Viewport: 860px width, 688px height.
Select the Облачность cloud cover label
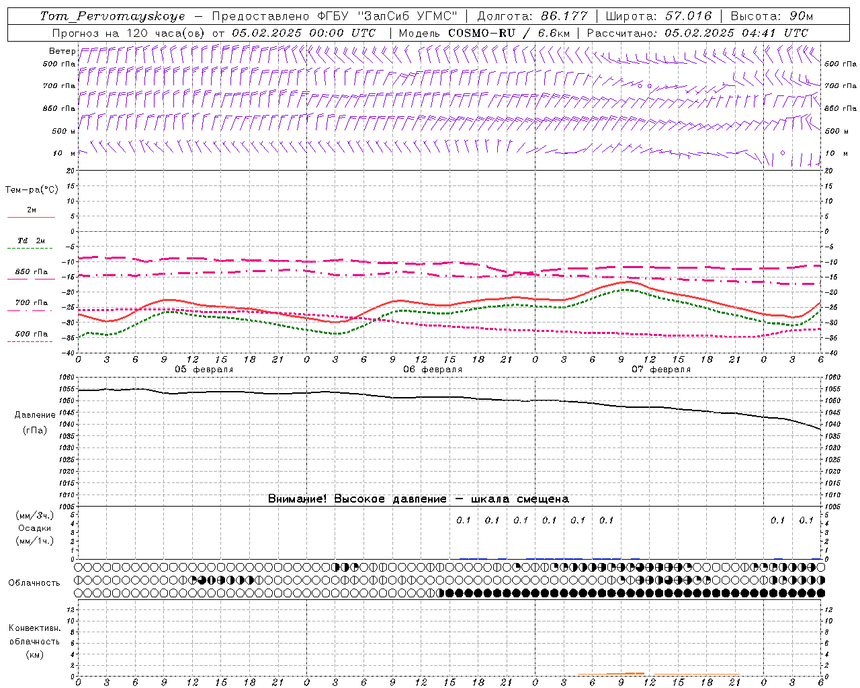click(x=34, y=583)
